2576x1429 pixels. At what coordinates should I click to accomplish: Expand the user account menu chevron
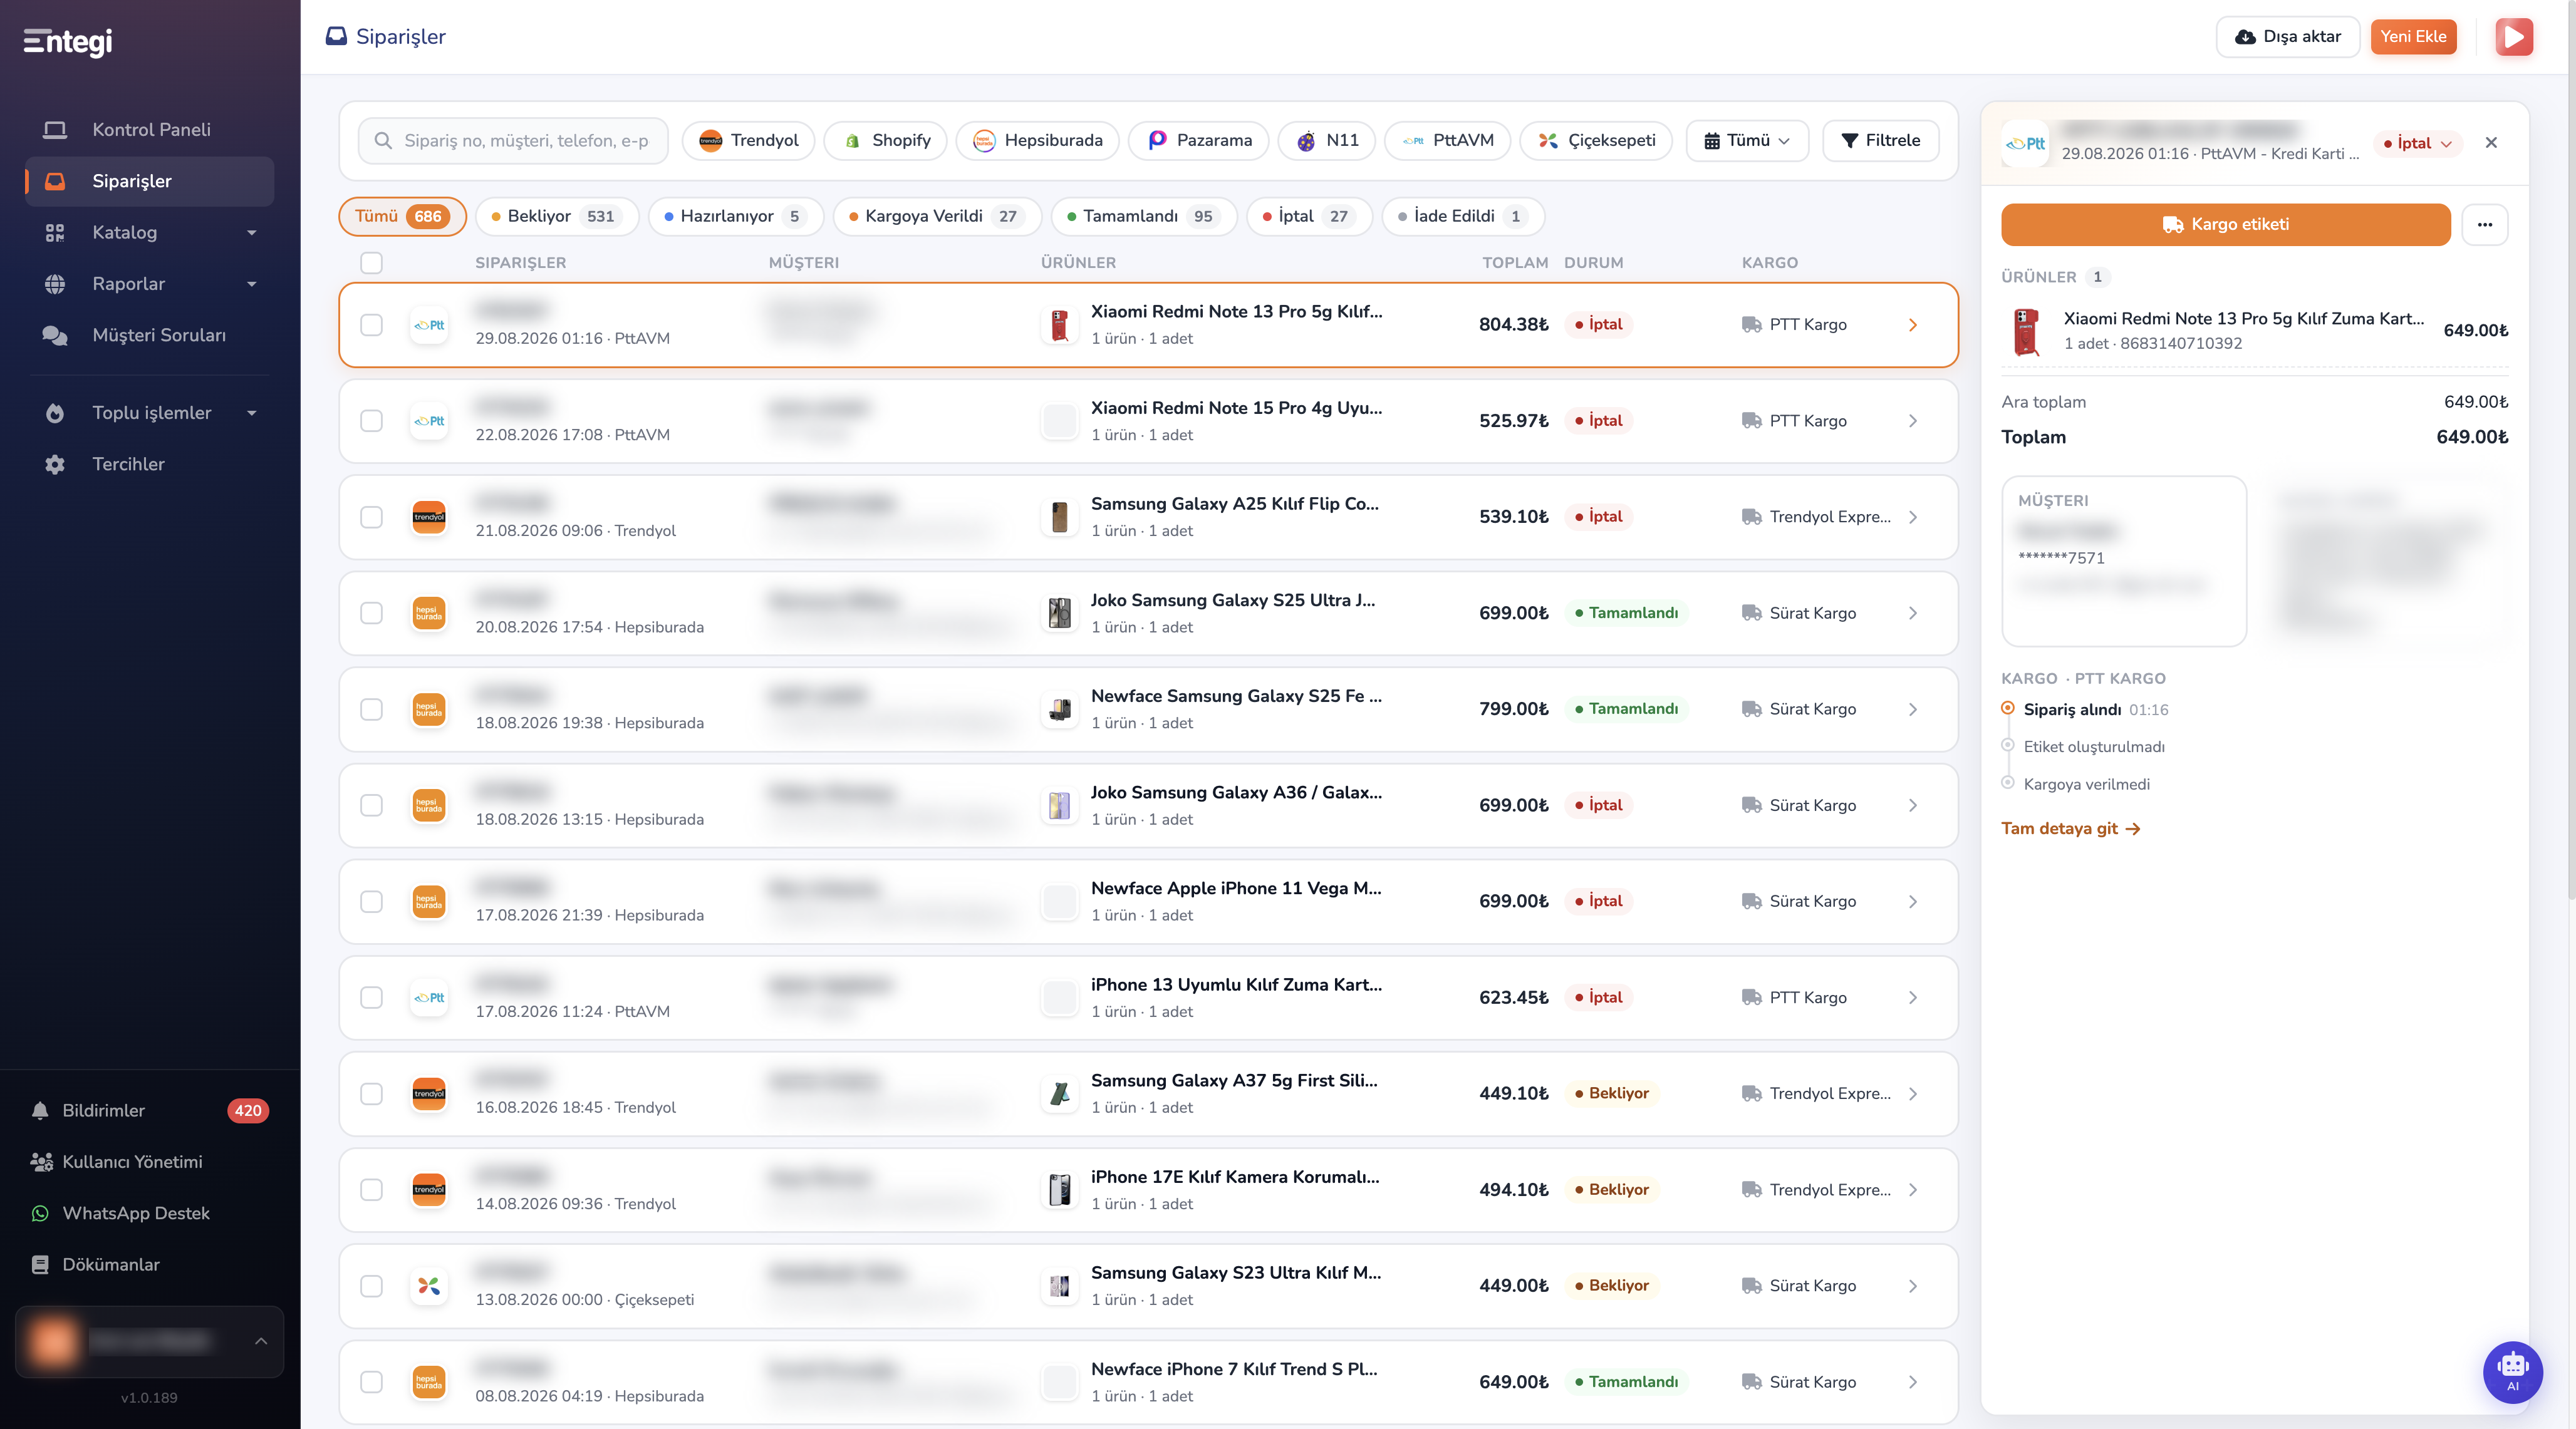(261, 1341)
